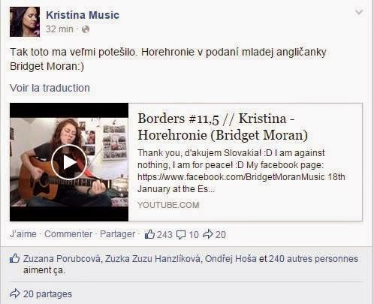Image resolution: width=374 pixels, height=304 pixels.
Task: Open the post options chevron menu
Action: pos(359,12)
